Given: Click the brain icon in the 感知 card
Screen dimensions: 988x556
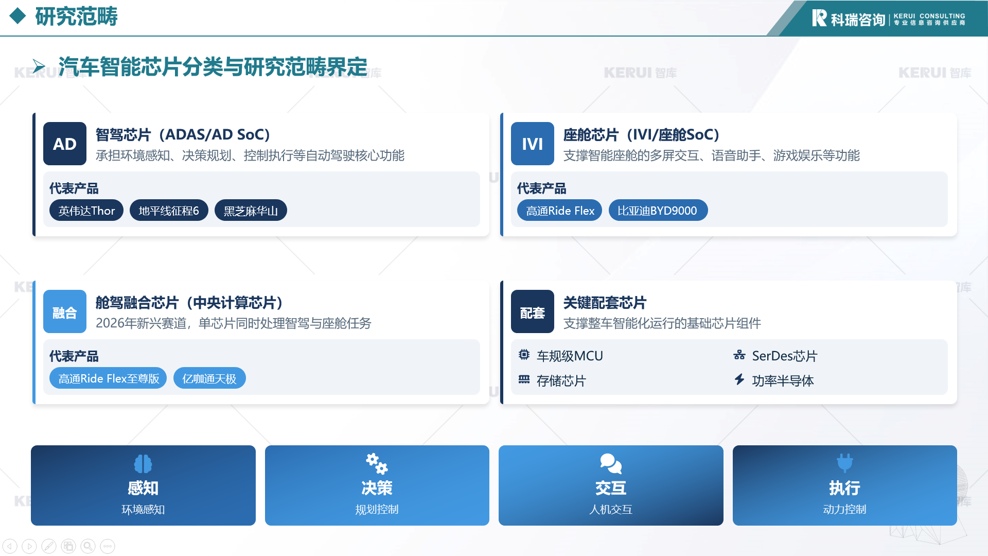Looking at the screenshot, I should pos(143,464).
